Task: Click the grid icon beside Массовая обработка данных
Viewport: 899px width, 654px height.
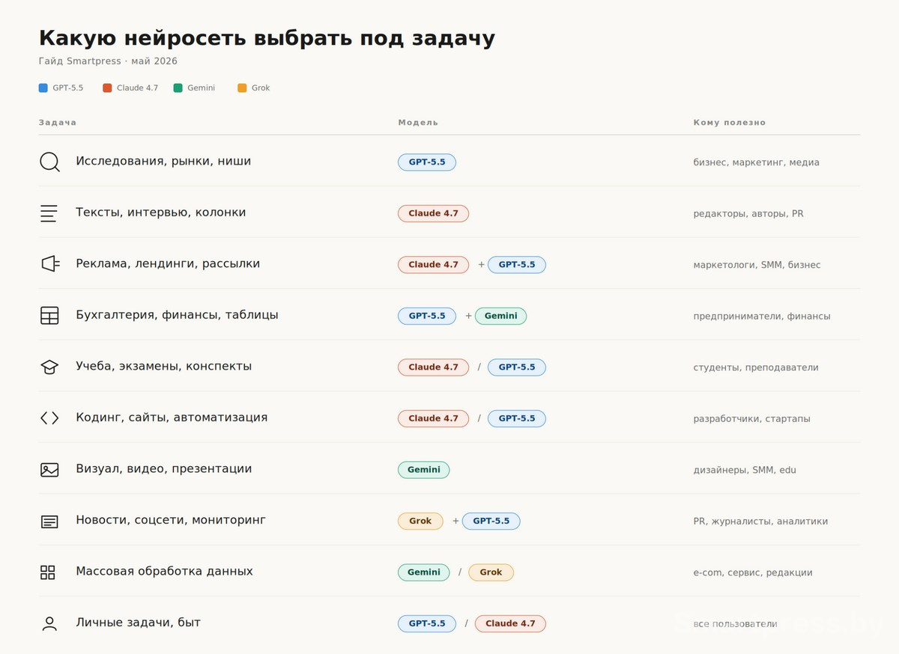Action: coord(48,572)
